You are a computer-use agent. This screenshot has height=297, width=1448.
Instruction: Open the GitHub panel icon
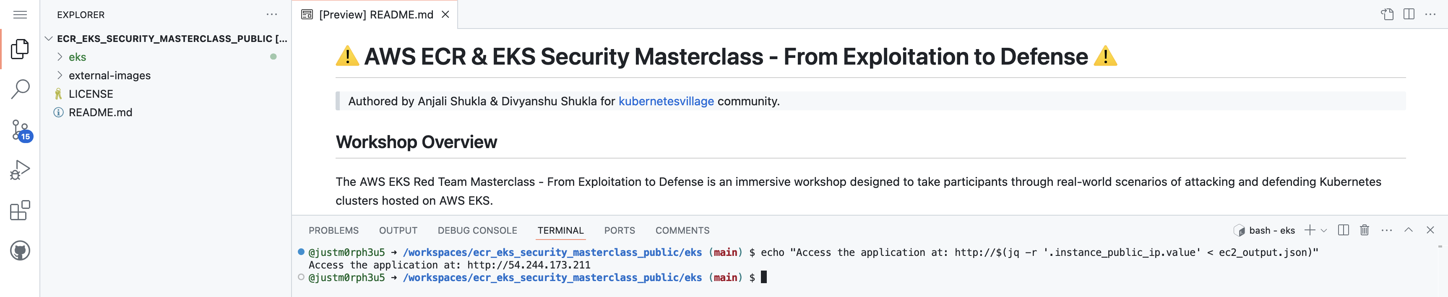click(20, 251)
